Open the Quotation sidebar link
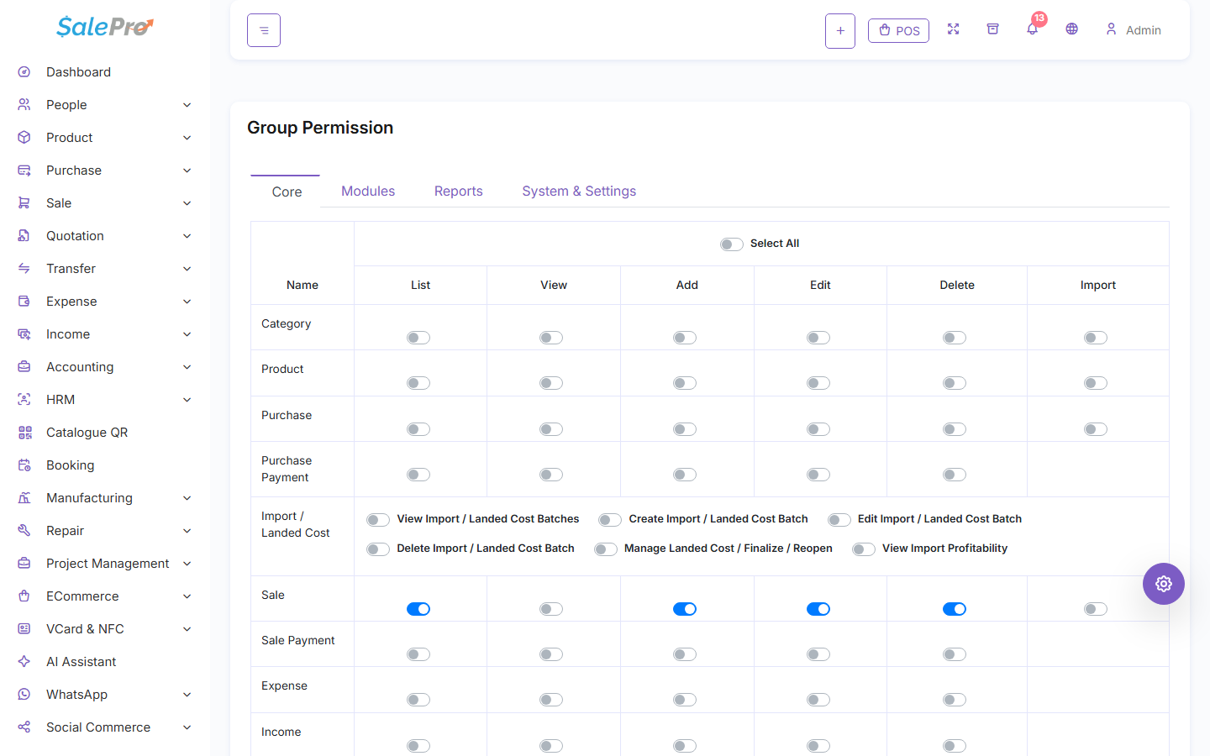Viewport: 1210px width, 756px height. click(75, 236)
